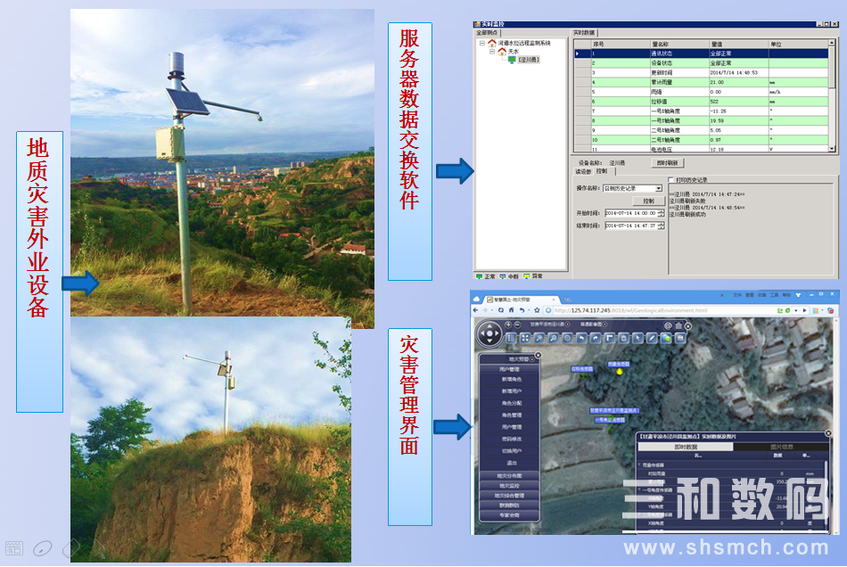Choose the pointer select tool on map toolbar

pos(638,338)
